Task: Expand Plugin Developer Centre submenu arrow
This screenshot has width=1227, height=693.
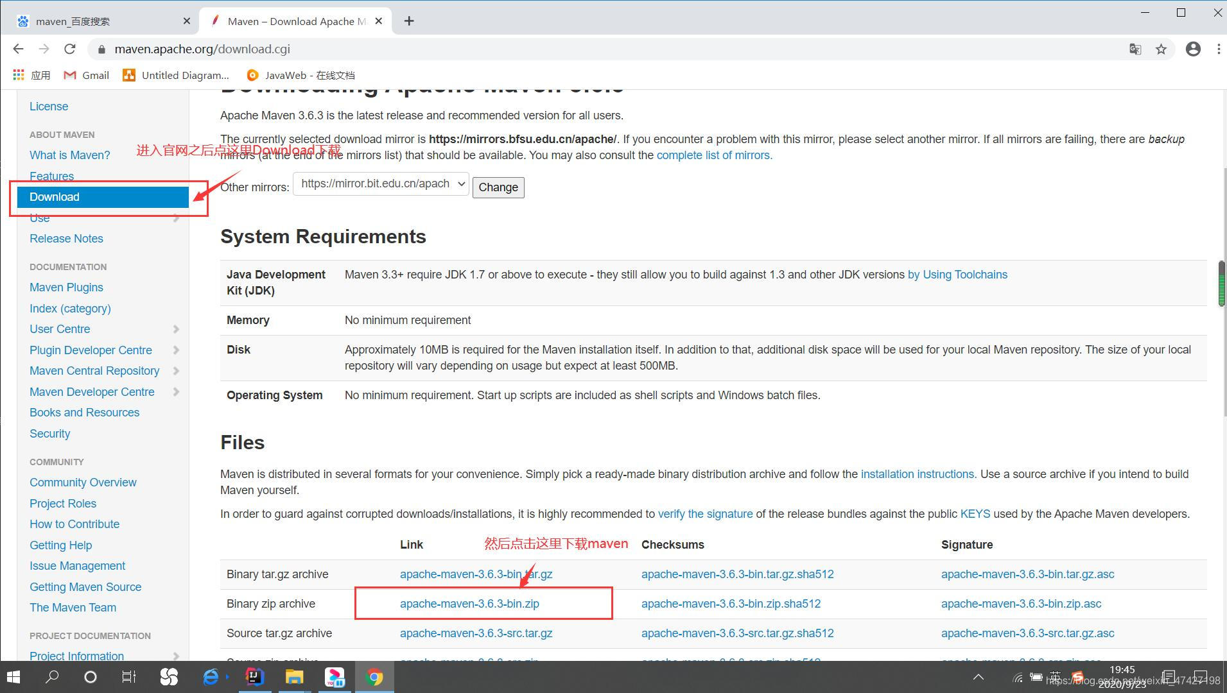Action: pyautogui.click(x=176, y=350)
